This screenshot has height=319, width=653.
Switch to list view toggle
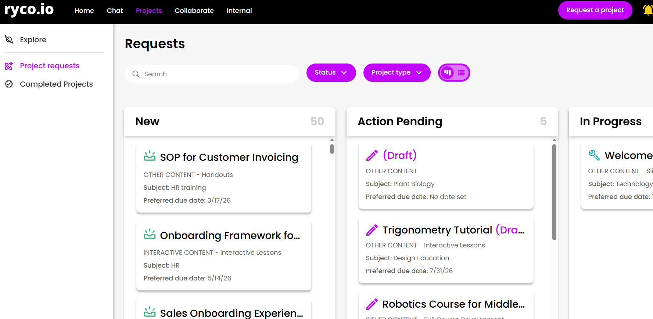click(461, 73)
